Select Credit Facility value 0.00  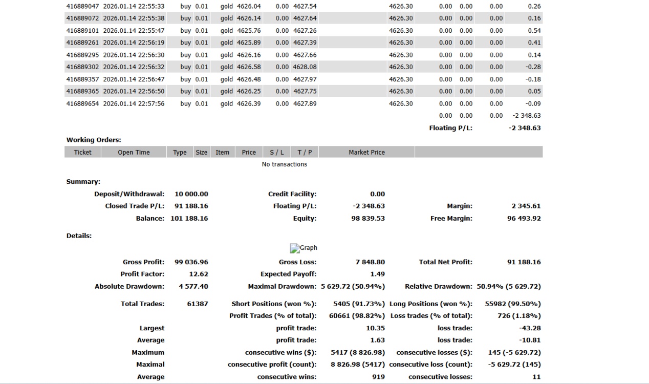377,194
